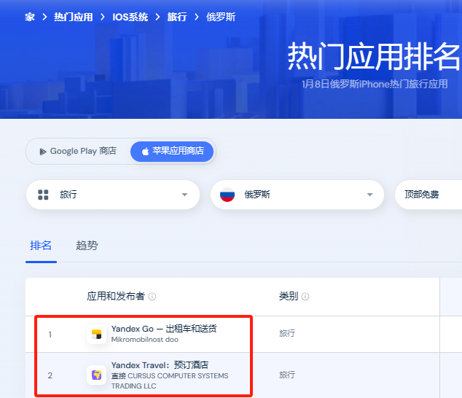The height and width of the screenshot is (398, 462).
Task: Go to the IOS系统 breadcrumb
Action: pyautogui.click(x=130, y=17)
